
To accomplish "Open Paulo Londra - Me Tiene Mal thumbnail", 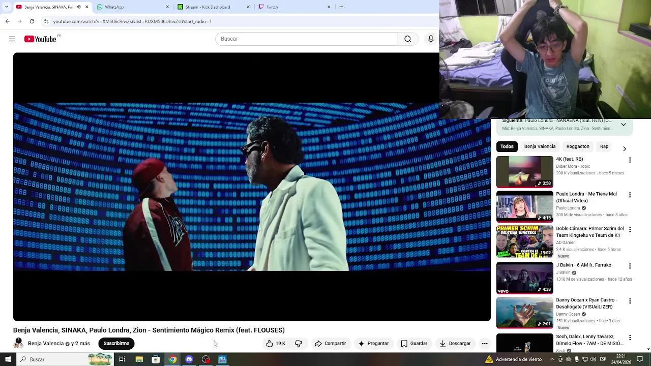I will (525, 207).
